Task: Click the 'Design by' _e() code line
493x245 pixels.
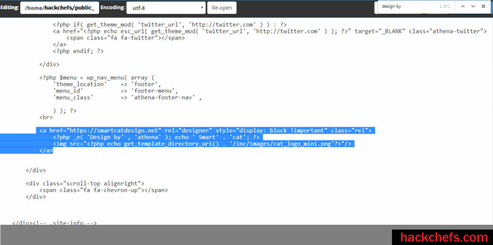Action: coord(156,137)
